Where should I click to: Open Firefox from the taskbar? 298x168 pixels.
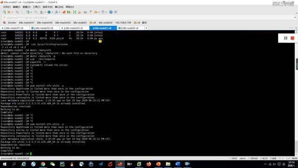click(x=149, y=164)
